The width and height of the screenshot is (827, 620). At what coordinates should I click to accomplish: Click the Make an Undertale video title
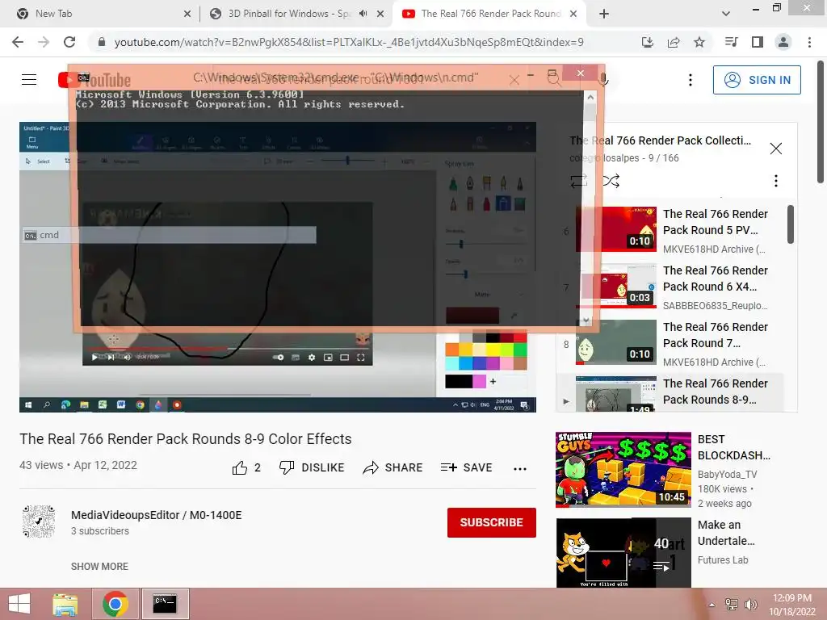pyautogui.click(x=726, y=533)
